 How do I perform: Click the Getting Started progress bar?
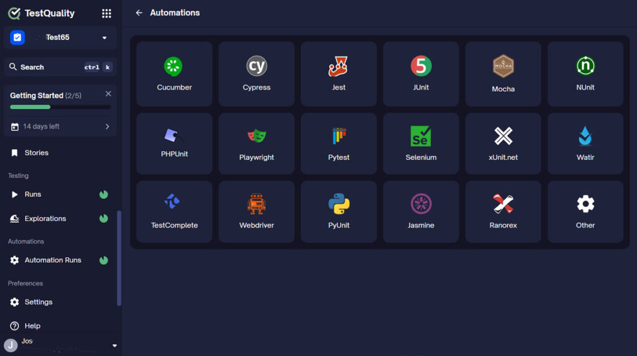click(x=60, y=107)
